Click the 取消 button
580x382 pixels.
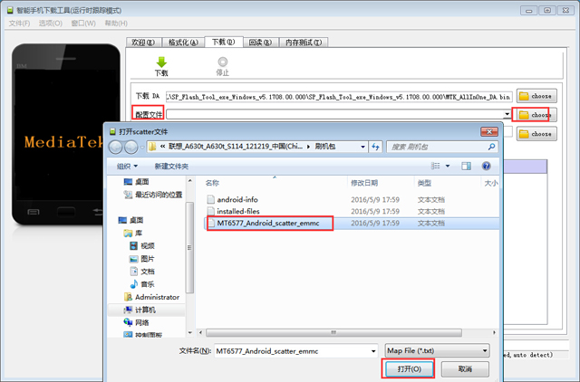coord(465,368)
